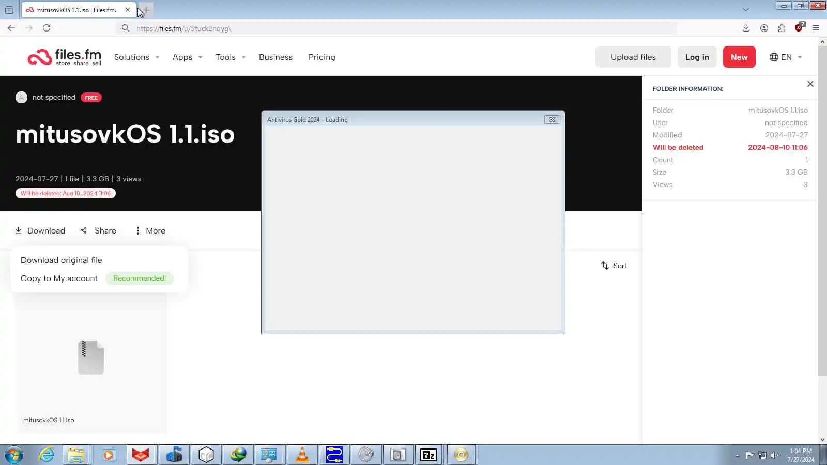Viewport: 827px width, 465px height.
Task: Close the mitusovkOS 1.1.iso tab
Action: click(x=128, y=10)
